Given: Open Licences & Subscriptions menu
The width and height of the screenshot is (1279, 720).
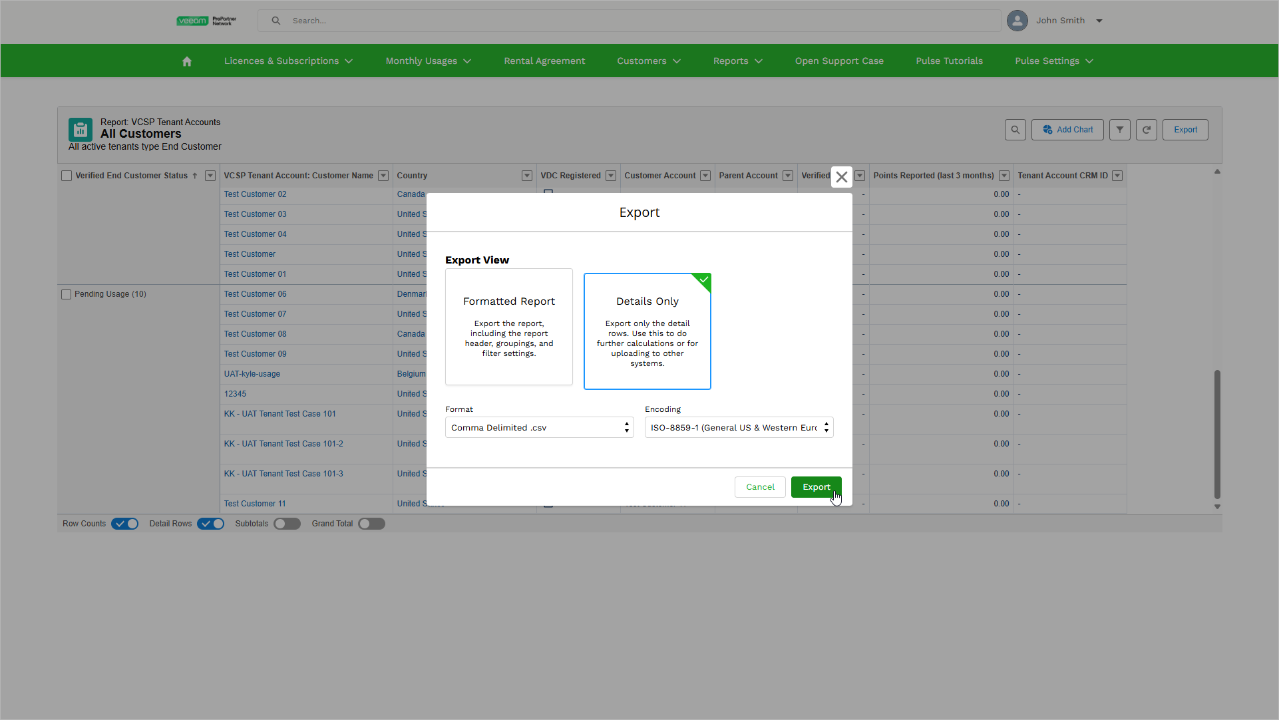Looking at the screenshot, I should click(288, 61).
